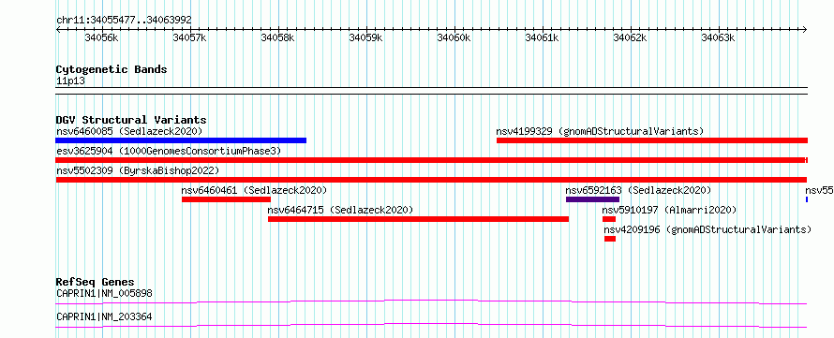Click the 34060k ruler tick label
834x338 pixels.
pyautogui.click(x=454, y=38)
